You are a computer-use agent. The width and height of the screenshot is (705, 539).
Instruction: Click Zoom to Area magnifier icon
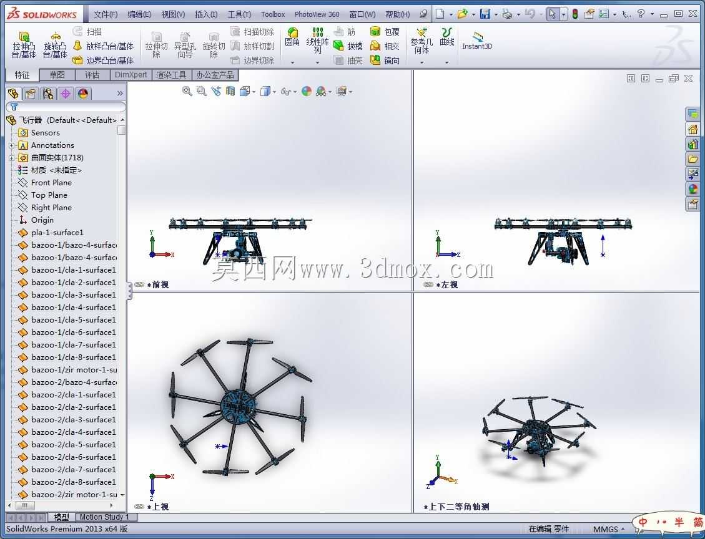tap(202, 91)
